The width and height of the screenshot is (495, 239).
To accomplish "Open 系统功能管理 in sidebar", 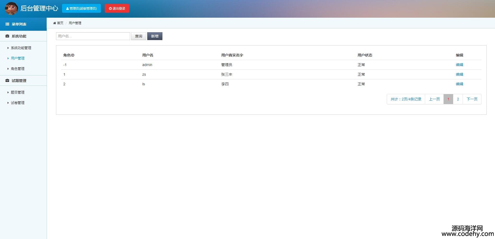I will pos(21,48).
